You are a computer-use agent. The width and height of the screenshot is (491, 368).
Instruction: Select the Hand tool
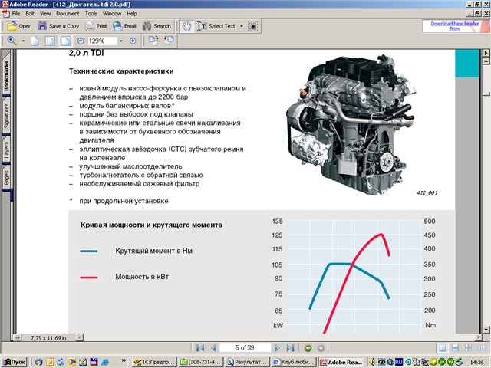coord(186,26)
